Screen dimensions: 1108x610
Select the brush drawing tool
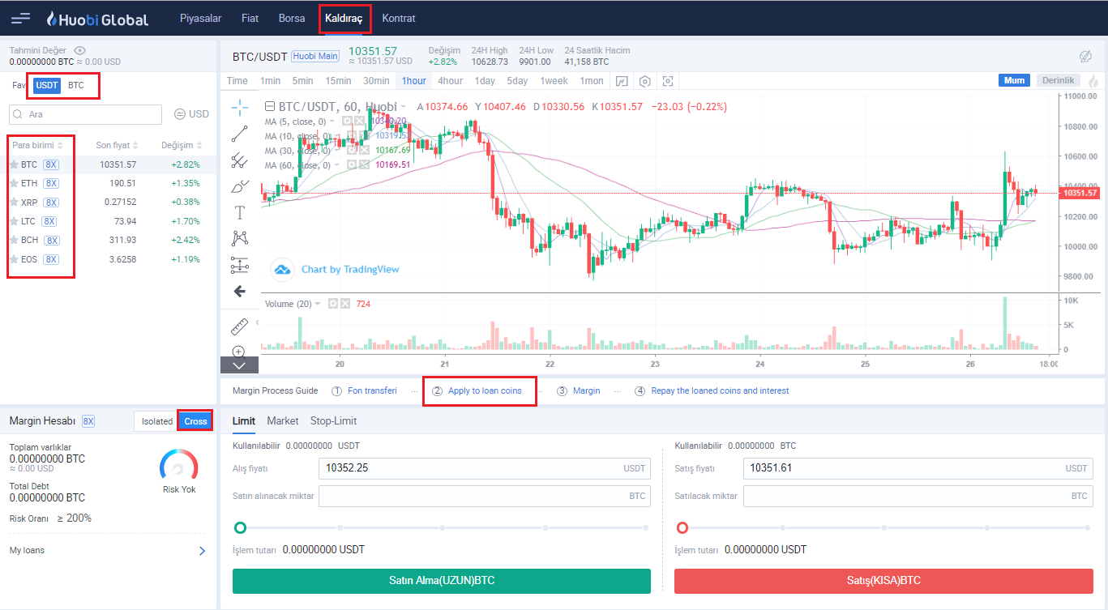239,186
